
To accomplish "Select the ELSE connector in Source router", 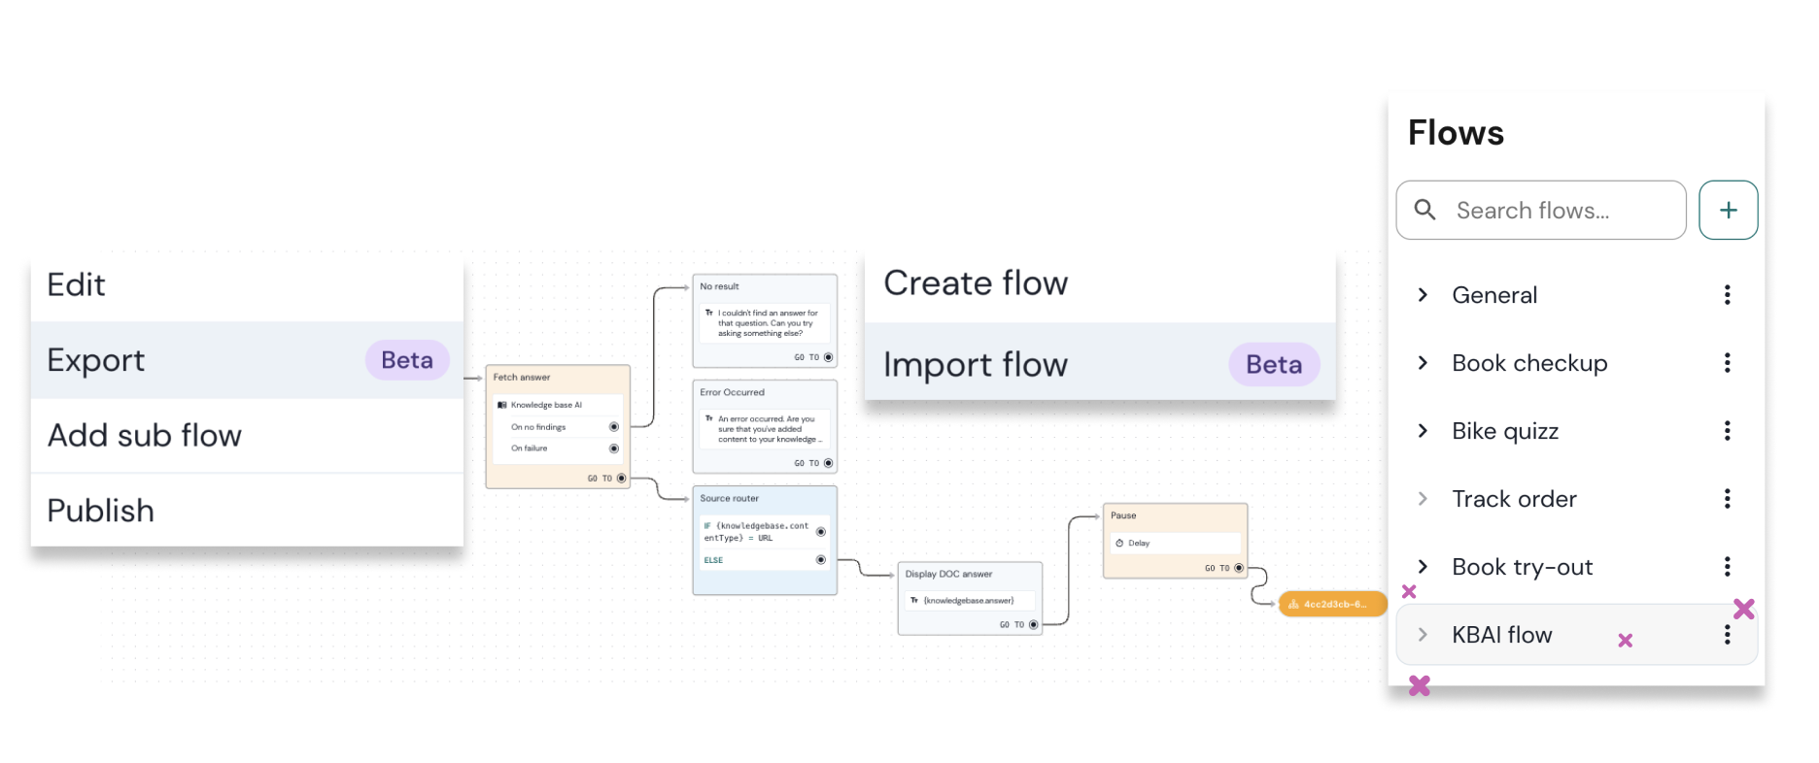I will pyautogui.click(x=821, y=560).
